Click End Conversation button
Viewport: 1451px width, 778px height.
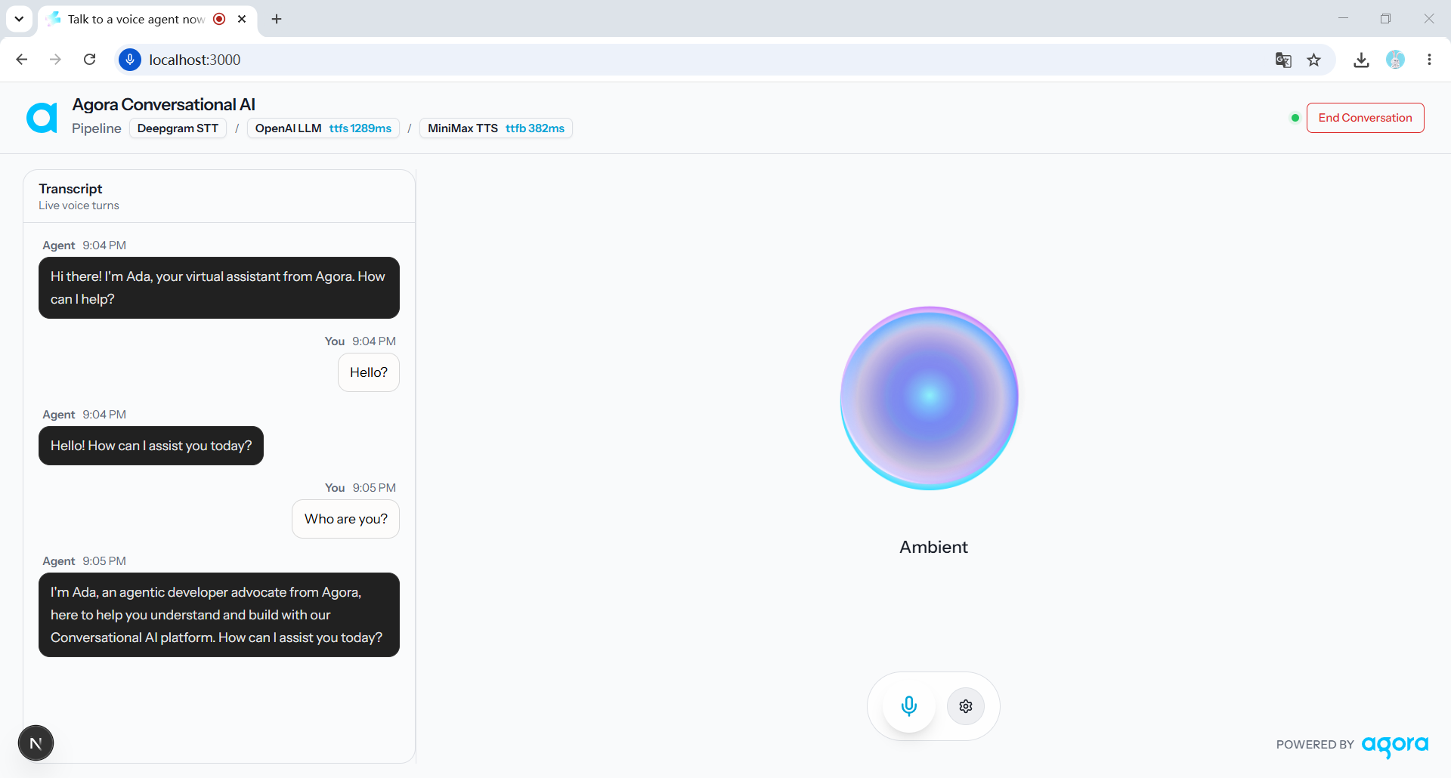click(x=1365, y=118)
